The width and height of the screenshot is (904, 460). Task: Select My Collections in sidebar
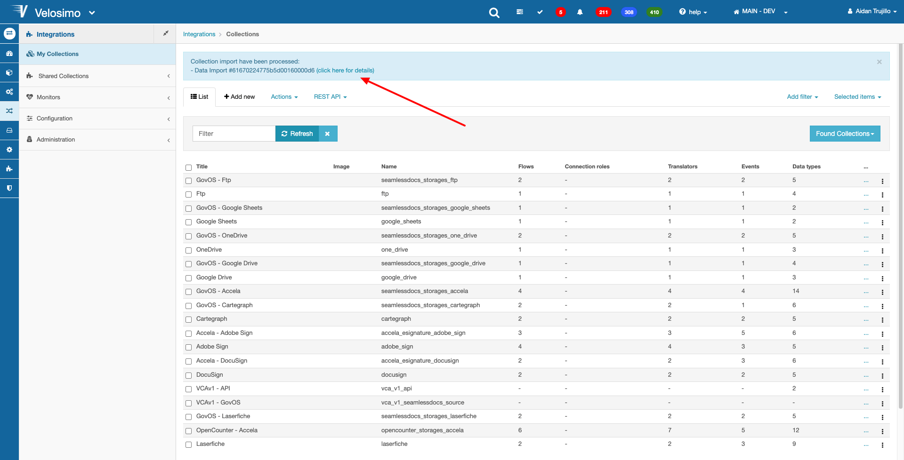97,54
